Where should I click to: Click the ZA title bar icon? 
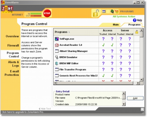3,2
